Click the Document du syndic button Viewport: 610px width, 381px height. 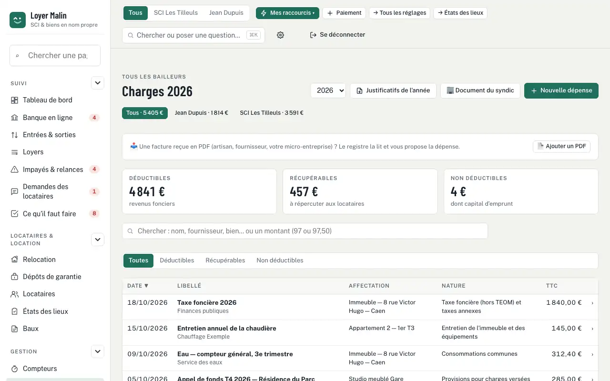[480, 90]
